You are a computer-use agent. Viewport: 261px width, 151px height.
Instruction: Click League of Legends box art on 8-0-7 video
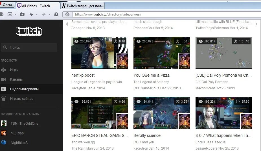tap(246, 121)
